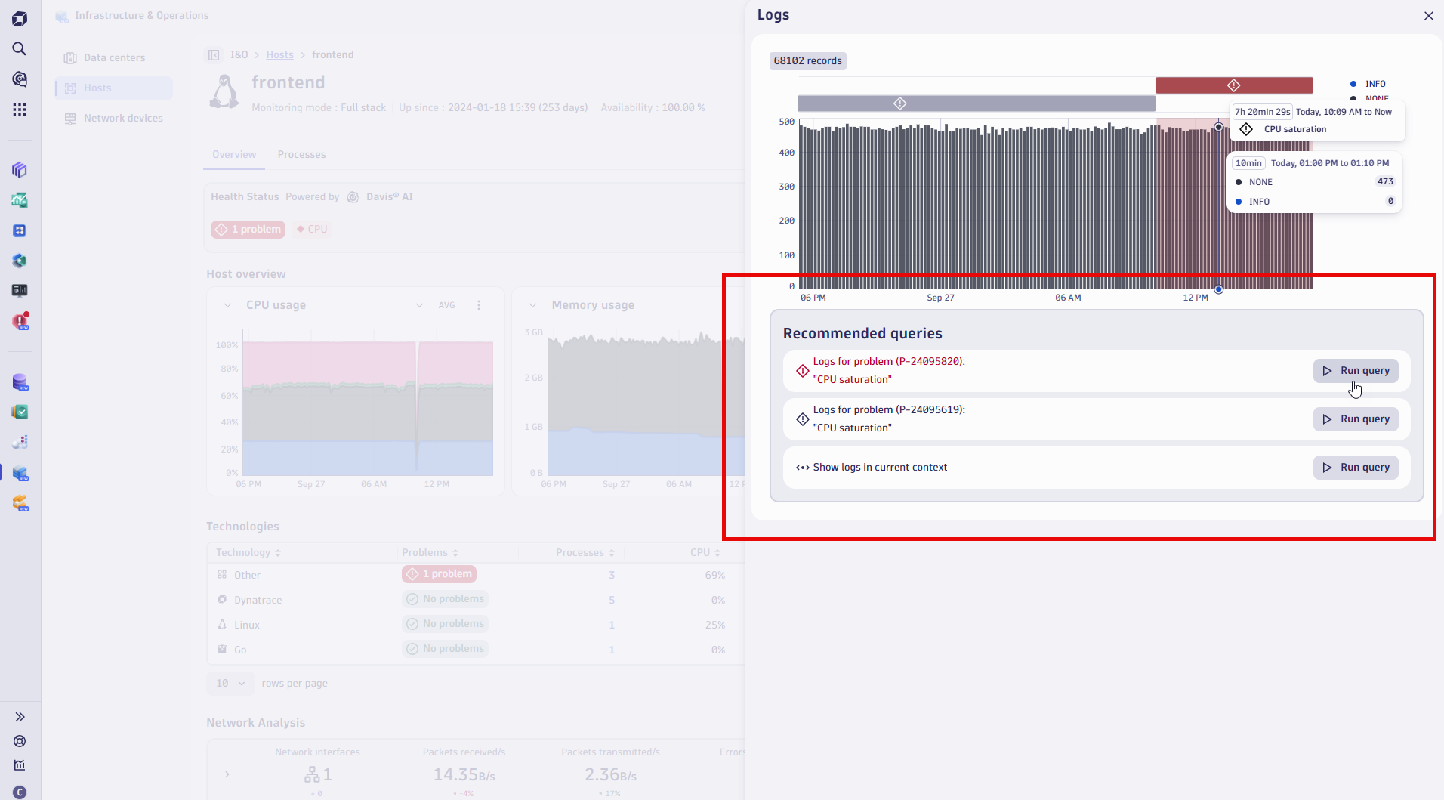Open the CPU usage panel kebab menu

click(x=479, y=305)
